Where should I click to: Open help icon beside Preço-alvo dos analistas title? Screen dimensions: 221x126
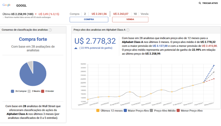tap(128, 30)
